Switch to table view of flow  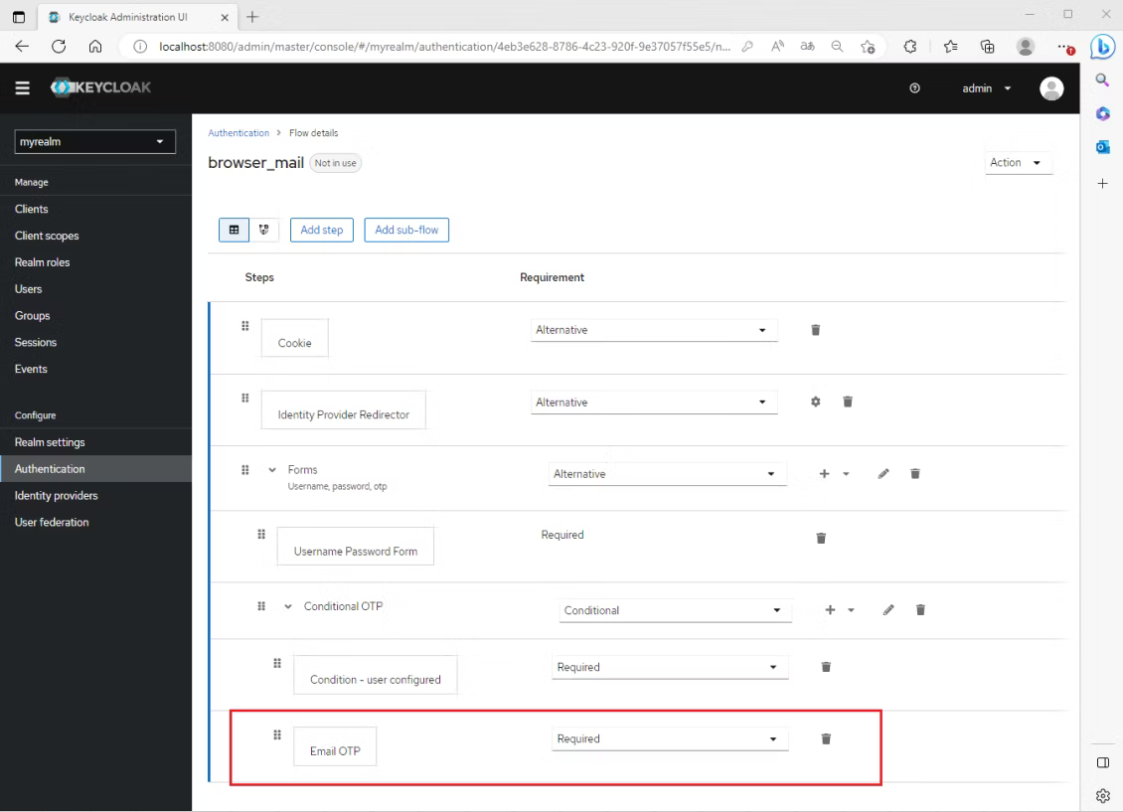[x=234, y=230]
